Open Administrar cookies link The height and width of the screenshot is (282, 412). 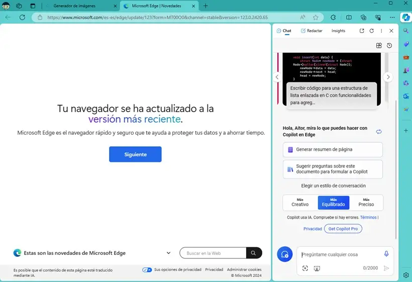click(244, 269)
